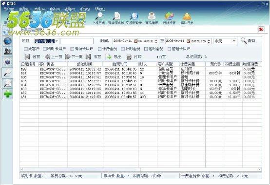The height and width of the screenshot is (185, 270).
Task: Click the green plus sidebar icon
Action: pos(8,94)
